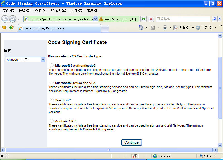Expand printer options dropdown arrow
The image size is (223, 160).
pyautogui.click(x=170, y=28)
